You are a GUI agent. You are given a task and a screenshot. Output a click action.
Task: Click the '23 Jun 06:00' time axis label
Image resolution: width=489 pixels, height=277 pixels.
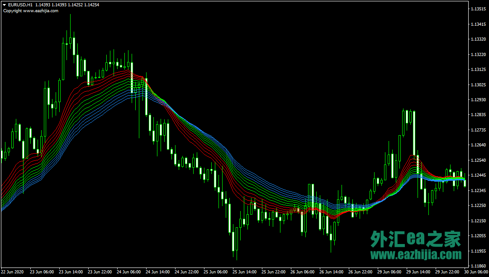[x=42, y=272]
